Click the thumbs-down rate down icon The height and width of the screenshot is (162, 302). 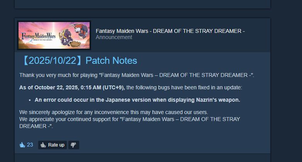pos(73,145)
